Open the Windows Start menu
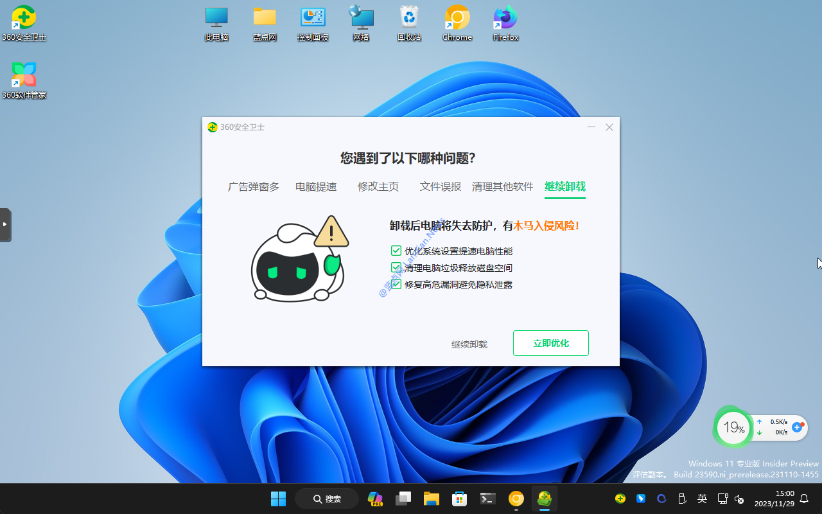The height and width of the screenshot is (514, 822). click(278, 499)
